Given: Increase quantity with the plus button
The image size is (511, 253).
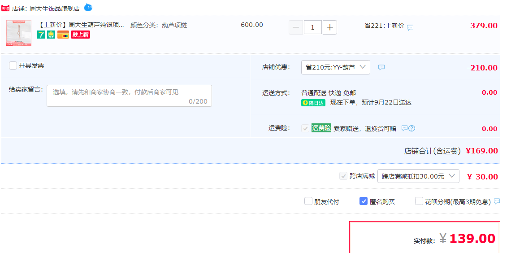Looking at the screenshot, I should pyautogui.click(x=330, y=27).
